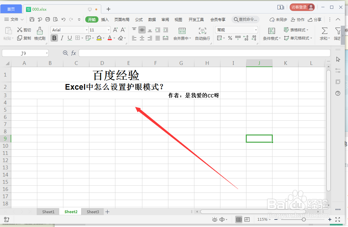
Task: Align text to top
Action: point(134,30)
